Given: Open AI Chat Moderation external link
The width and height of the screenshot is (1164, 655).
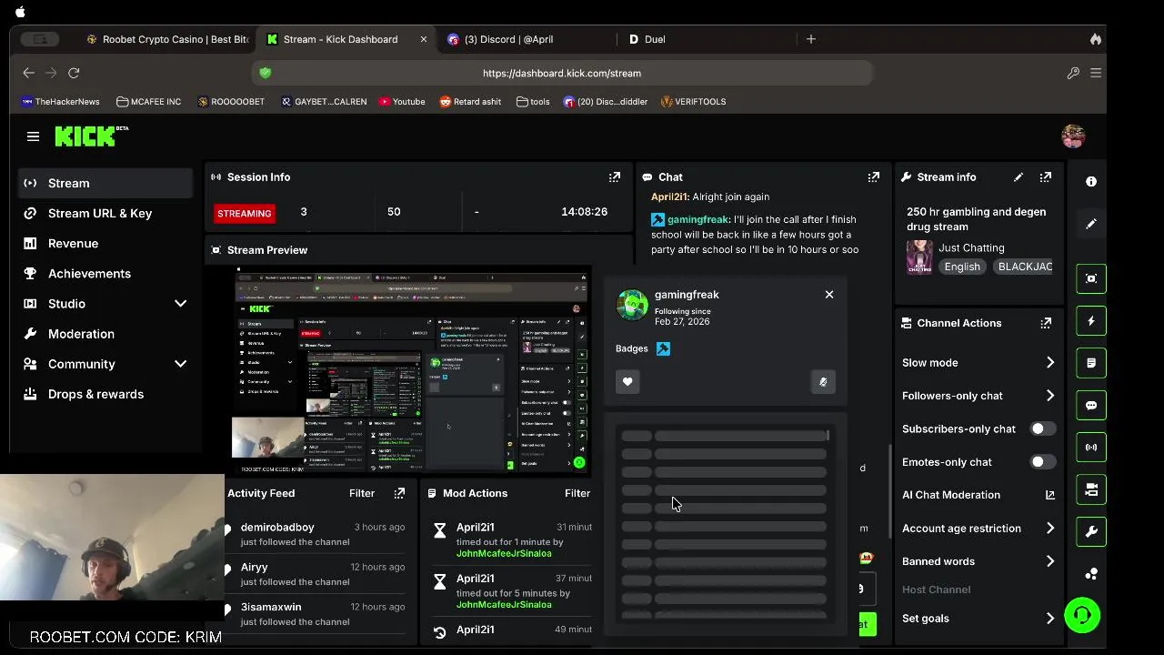Looking at the screenshot, I should [x=1050, y=495].
